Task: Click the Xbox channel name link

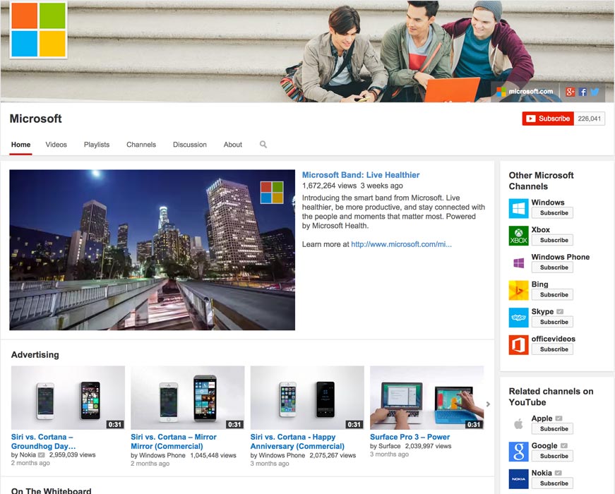Action: tap(540, 229)
